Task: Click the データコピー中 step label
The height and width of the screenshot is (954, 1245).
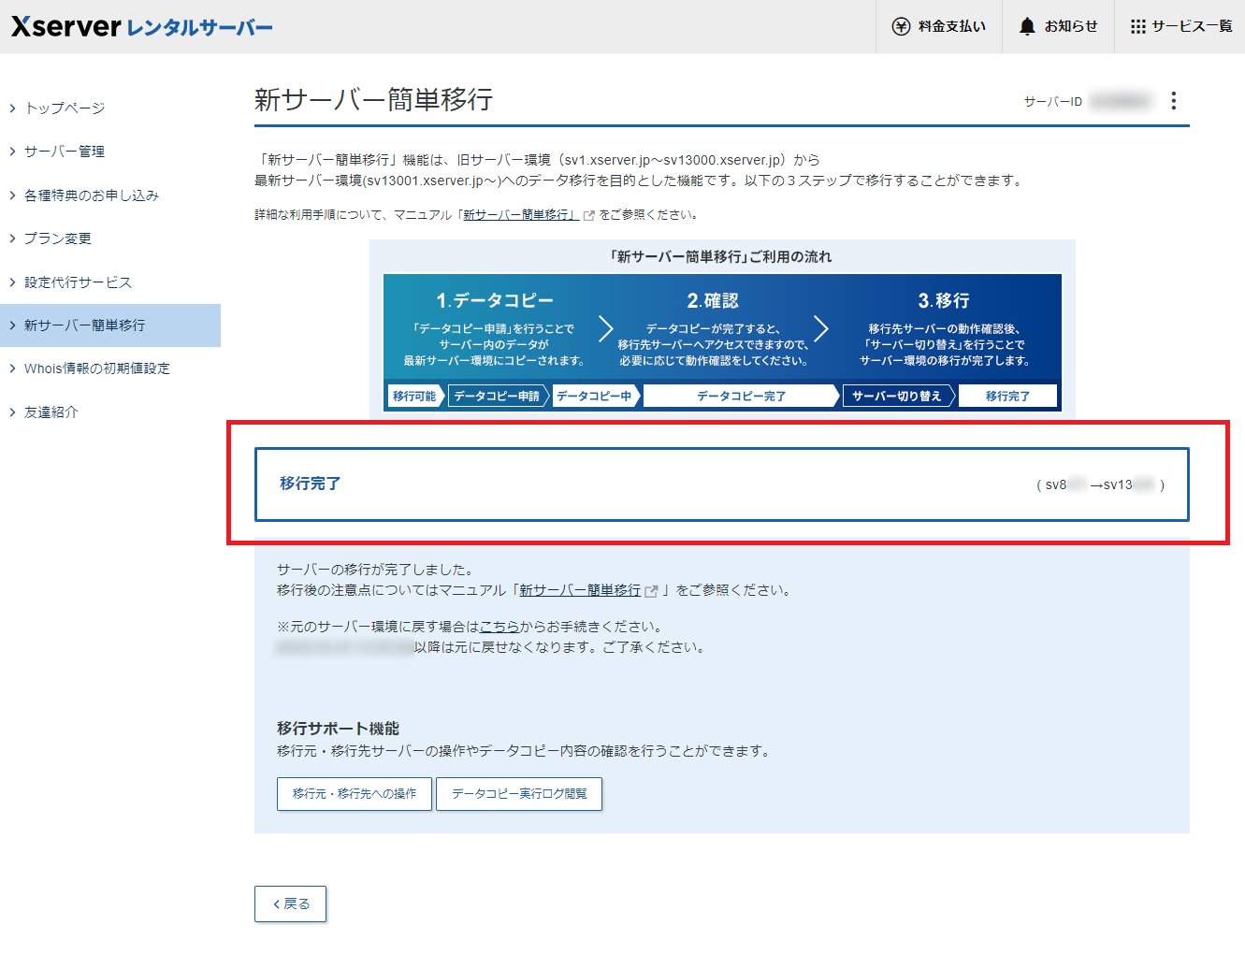Action: click(595, 397)
